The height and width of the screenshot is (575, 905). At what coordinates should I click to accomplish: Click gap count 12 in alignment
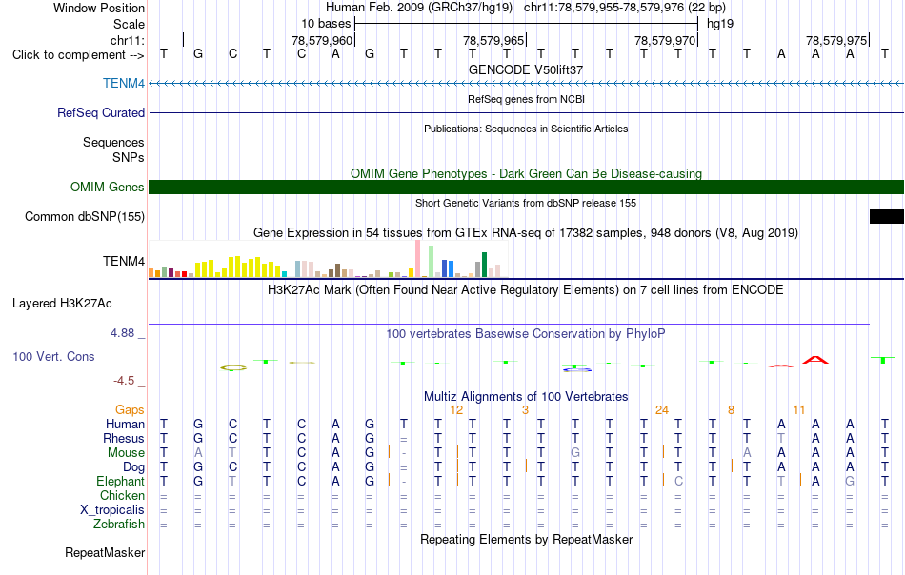click(456, 410)
